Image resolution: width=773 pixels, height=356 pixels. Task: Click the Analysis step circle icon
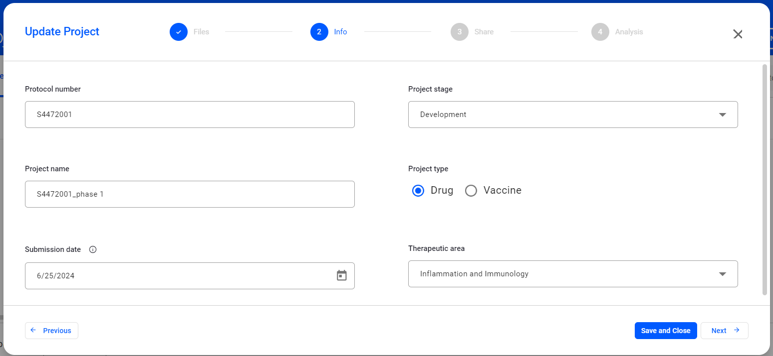tap(600, 31)
